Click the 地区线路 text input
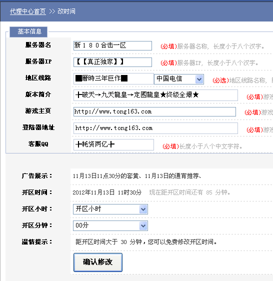The height and width of the screenshot is (281, 273). [113, 78]
